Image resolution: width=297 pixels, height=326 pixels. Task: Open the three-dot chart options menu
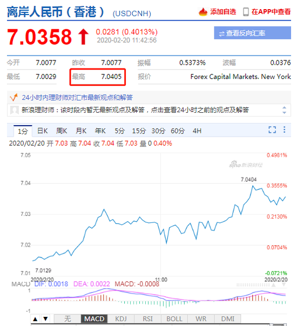coord(285,130)
